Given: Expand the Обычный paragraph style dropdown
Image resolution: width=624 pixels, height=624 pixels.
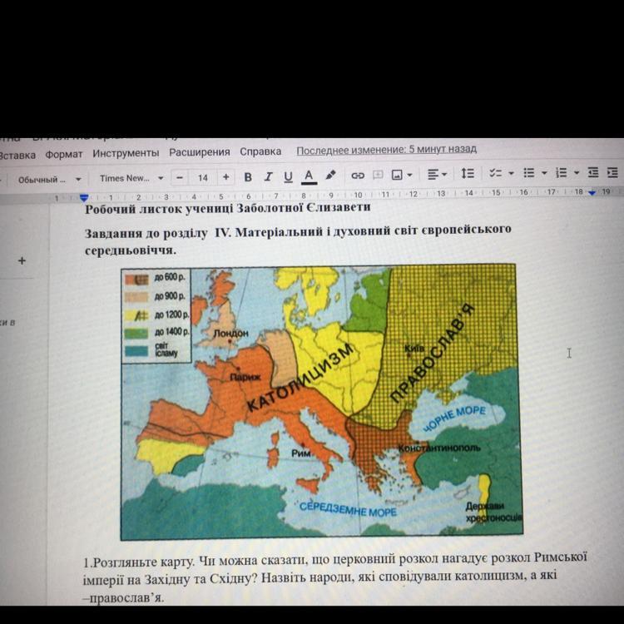Looking at the screenshot, I should click(50, 179).
